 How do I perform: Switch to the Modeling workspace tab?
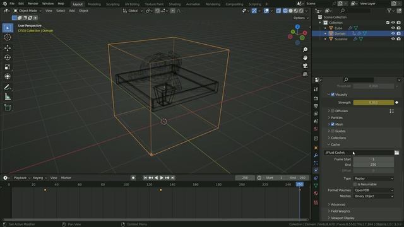(94, 4)
